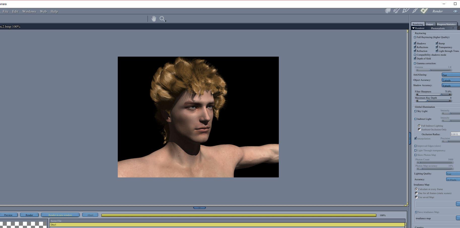This screenshot has width=460, height=228.
Task: Adjust the Photon Map accuracy slider
Action: 435,169
